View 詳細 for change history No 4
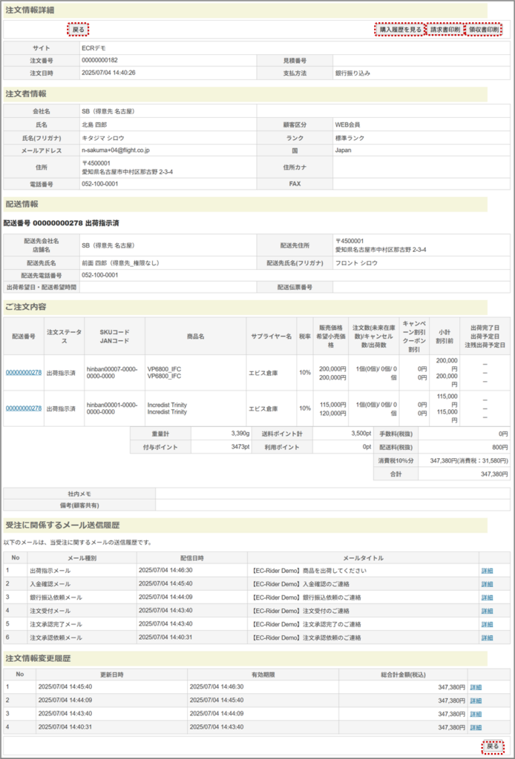The width and height of the screenshot is (515, 759). point(476,727)
